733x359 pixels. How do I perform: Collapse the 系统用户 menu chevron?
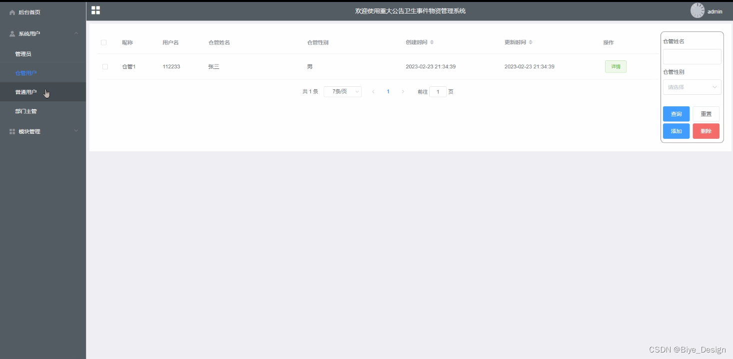click(x=76, y=33)
